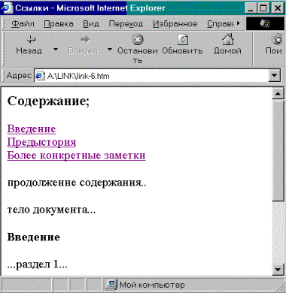Image resolution: width=286 pixels, height=293 pixels.
Task: Open the Избранное menu
Action: [175, 24]
